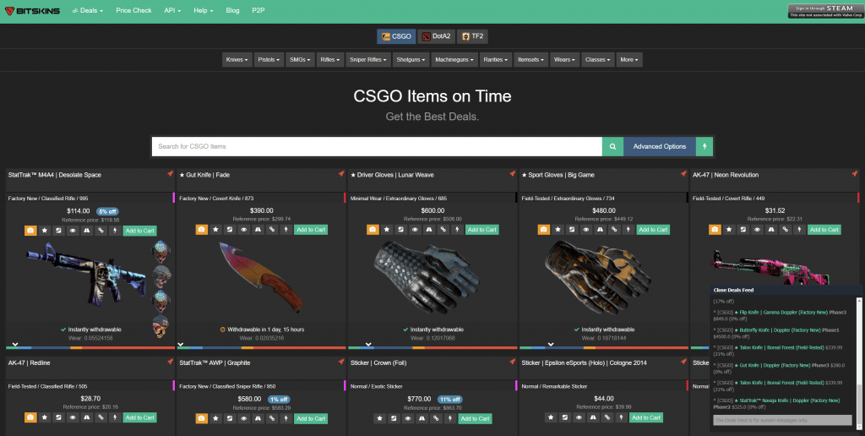Toggle the eye icon on Driver Gloves Lunar Weave

click(415, 230)
